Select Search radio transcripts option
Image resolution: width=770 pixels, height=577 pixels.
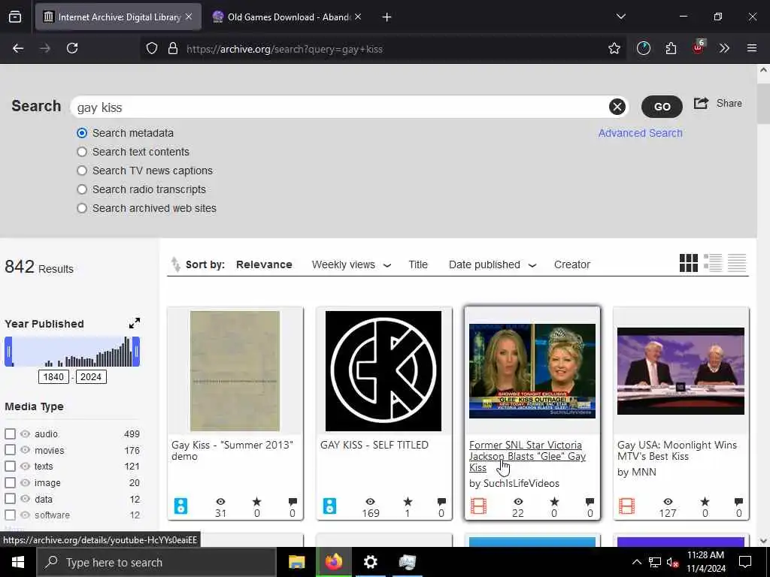[82, 189]
